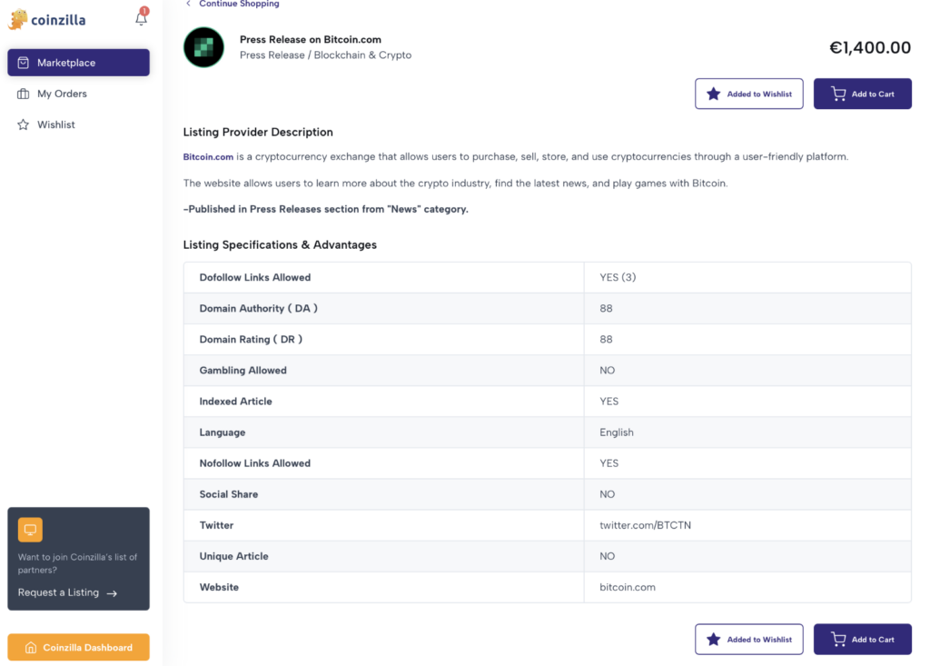Image resolution: width=930 pixels, height=666 pixels.
Task: Click the 'Gambling Allowed' label
Action: 242,371
